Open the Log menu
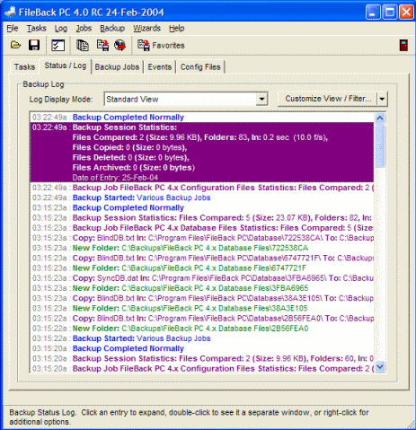Viewport: 416px width, 430px height. [x=60, y=29]
